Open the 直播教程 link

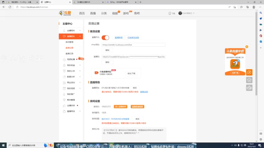pos(118,37)
